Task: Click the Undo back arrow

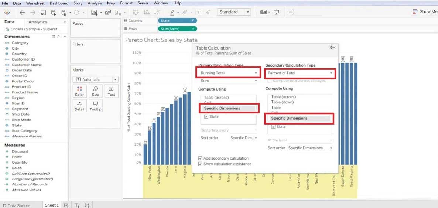Action: click(x=22, y=13)
